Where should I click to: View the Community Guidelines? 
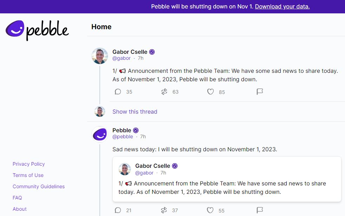click(39, 186)
